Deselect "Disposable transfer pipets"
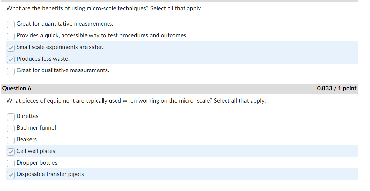 [11, 175]
